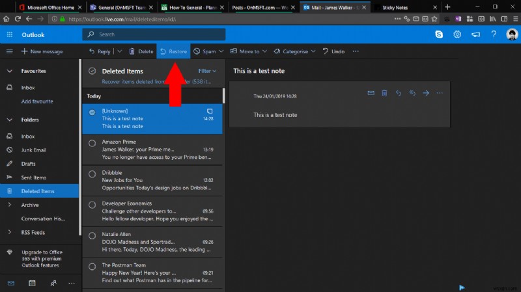Open the calendar icon at bottom left
Viewport: 521px width, 292px height.
click(32, 284)
